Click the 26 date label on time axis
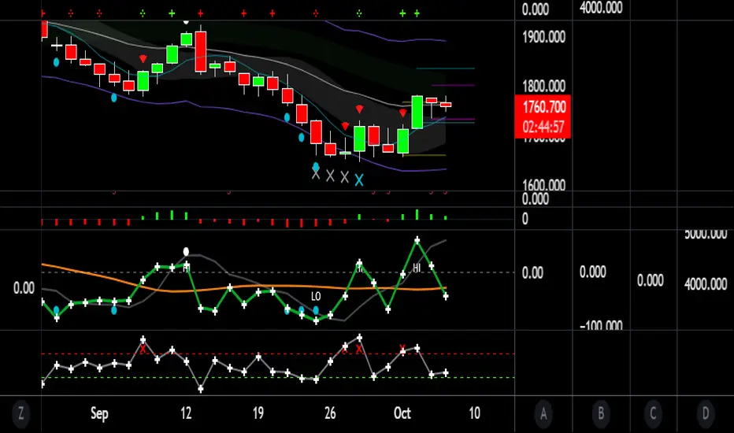The height and width of the screenshot is (433, 734). [x=329, y=413]
